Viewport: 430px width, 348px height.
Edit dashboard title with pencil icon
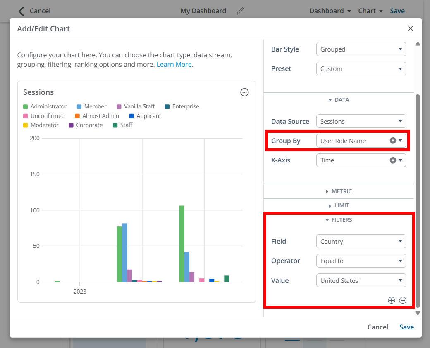click(x=240, y=11)
